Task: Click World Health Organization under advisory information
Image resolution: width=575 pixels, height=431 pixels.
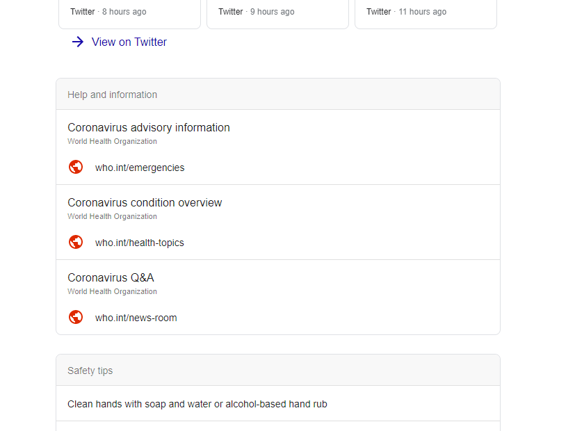Action: click(112, 141)
